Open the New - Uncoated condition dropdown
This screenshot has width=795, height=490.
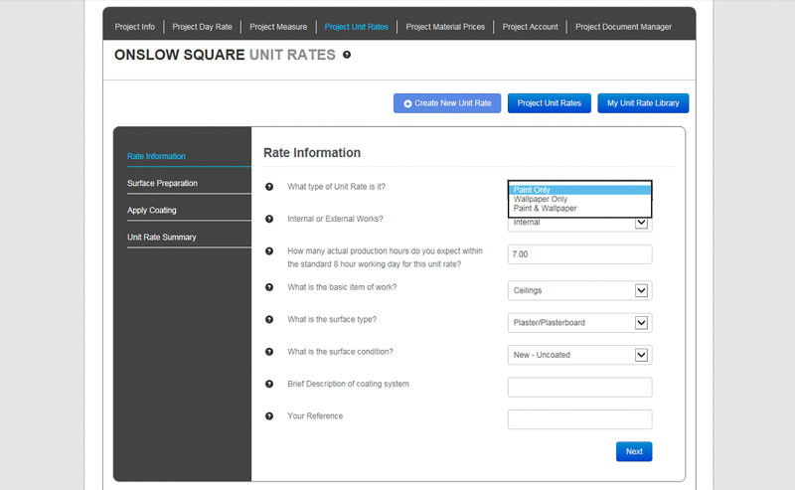(641, 355)
